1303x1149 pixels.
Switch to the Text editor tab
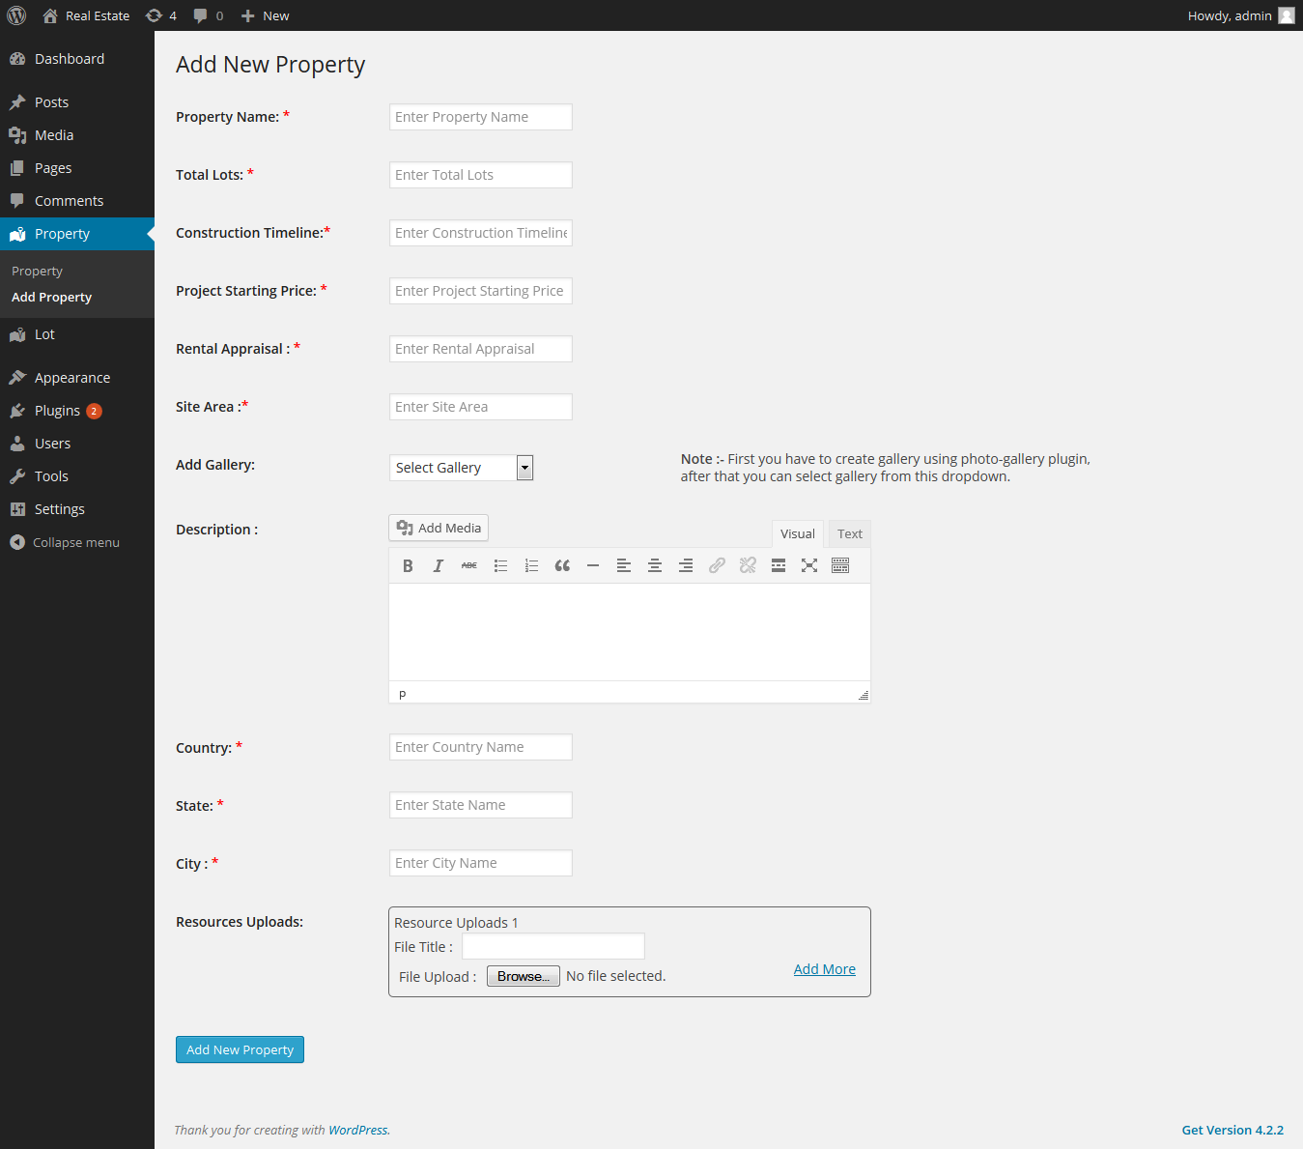point(850,533)
